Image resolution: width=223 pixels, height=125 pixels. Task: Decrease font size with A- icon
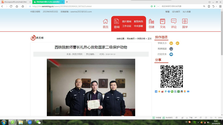click(177, 43)
